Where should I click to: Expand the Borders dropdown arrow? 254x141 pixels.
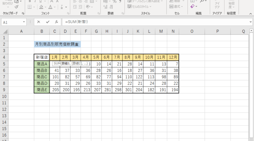[34, 7]
